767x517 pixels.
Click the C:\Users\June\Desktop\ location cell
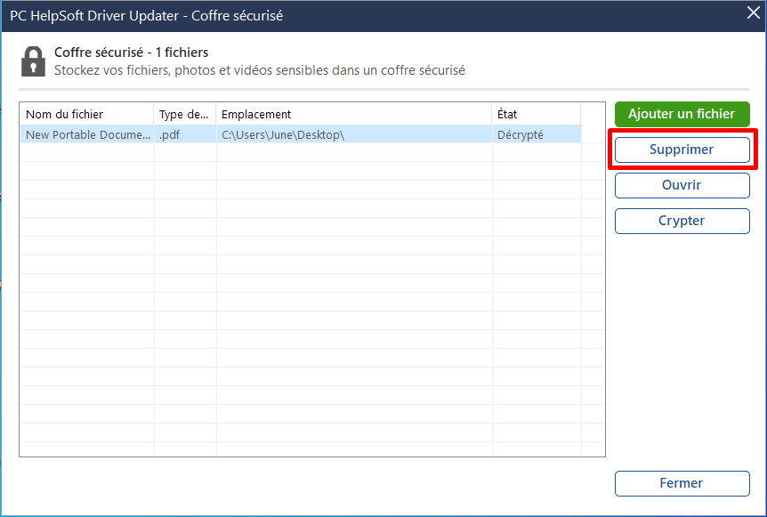pyautogui.click(x=353, y=134)
